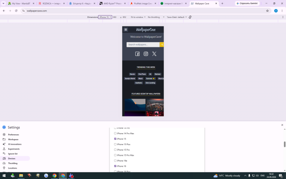Image resolution: width=286 pixels, height=179 pixels.
Task: Switch to the My View - MantisBT tab
Action: click(21, 3)
